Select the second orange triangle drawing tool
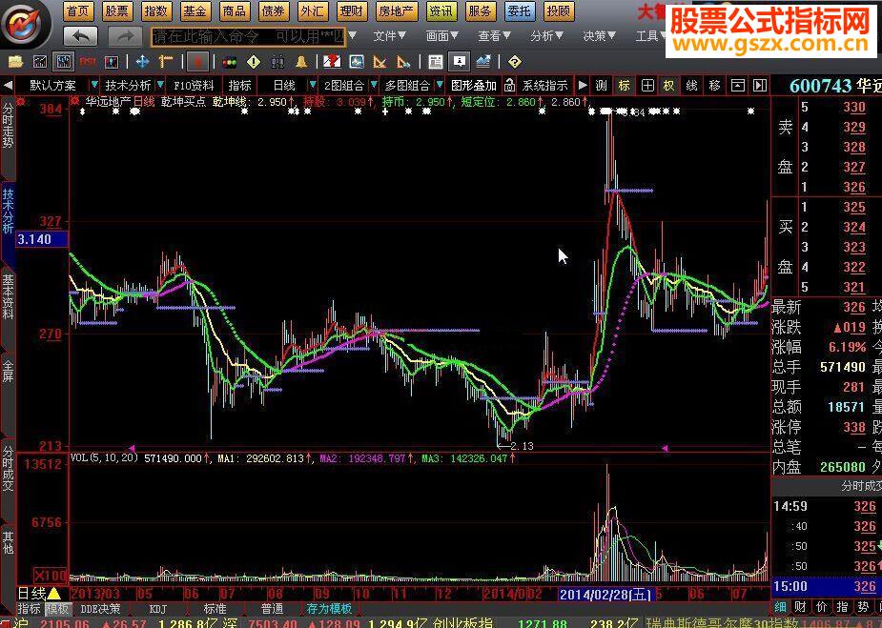Screen dimensions: 882x628 click(x=404, y=61)
